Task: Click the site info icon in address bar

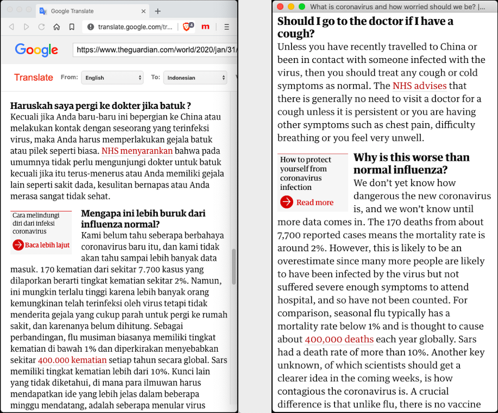Action: [90, 27]
